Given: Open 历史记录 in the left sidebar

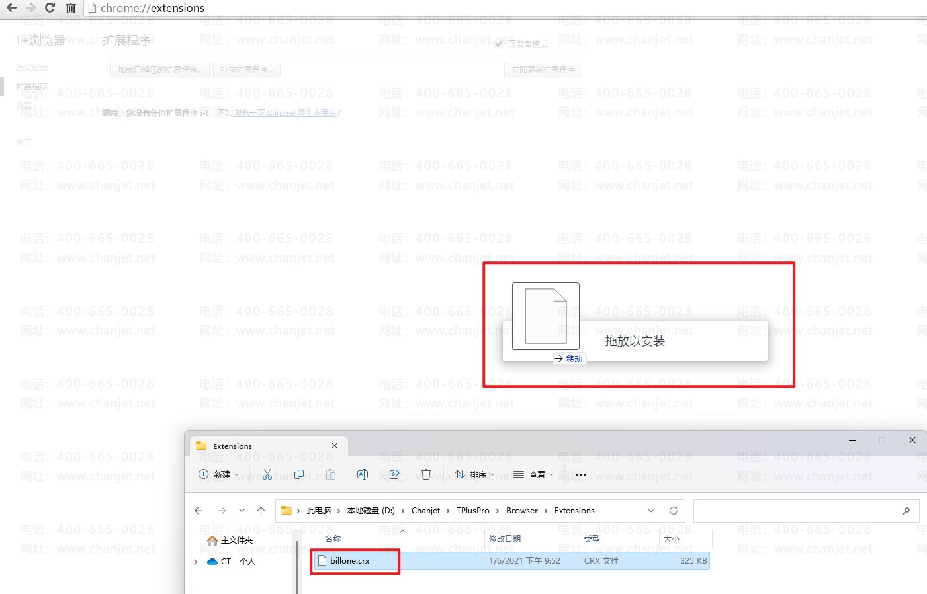Looking at the screenshot, I should pos(32,67).
